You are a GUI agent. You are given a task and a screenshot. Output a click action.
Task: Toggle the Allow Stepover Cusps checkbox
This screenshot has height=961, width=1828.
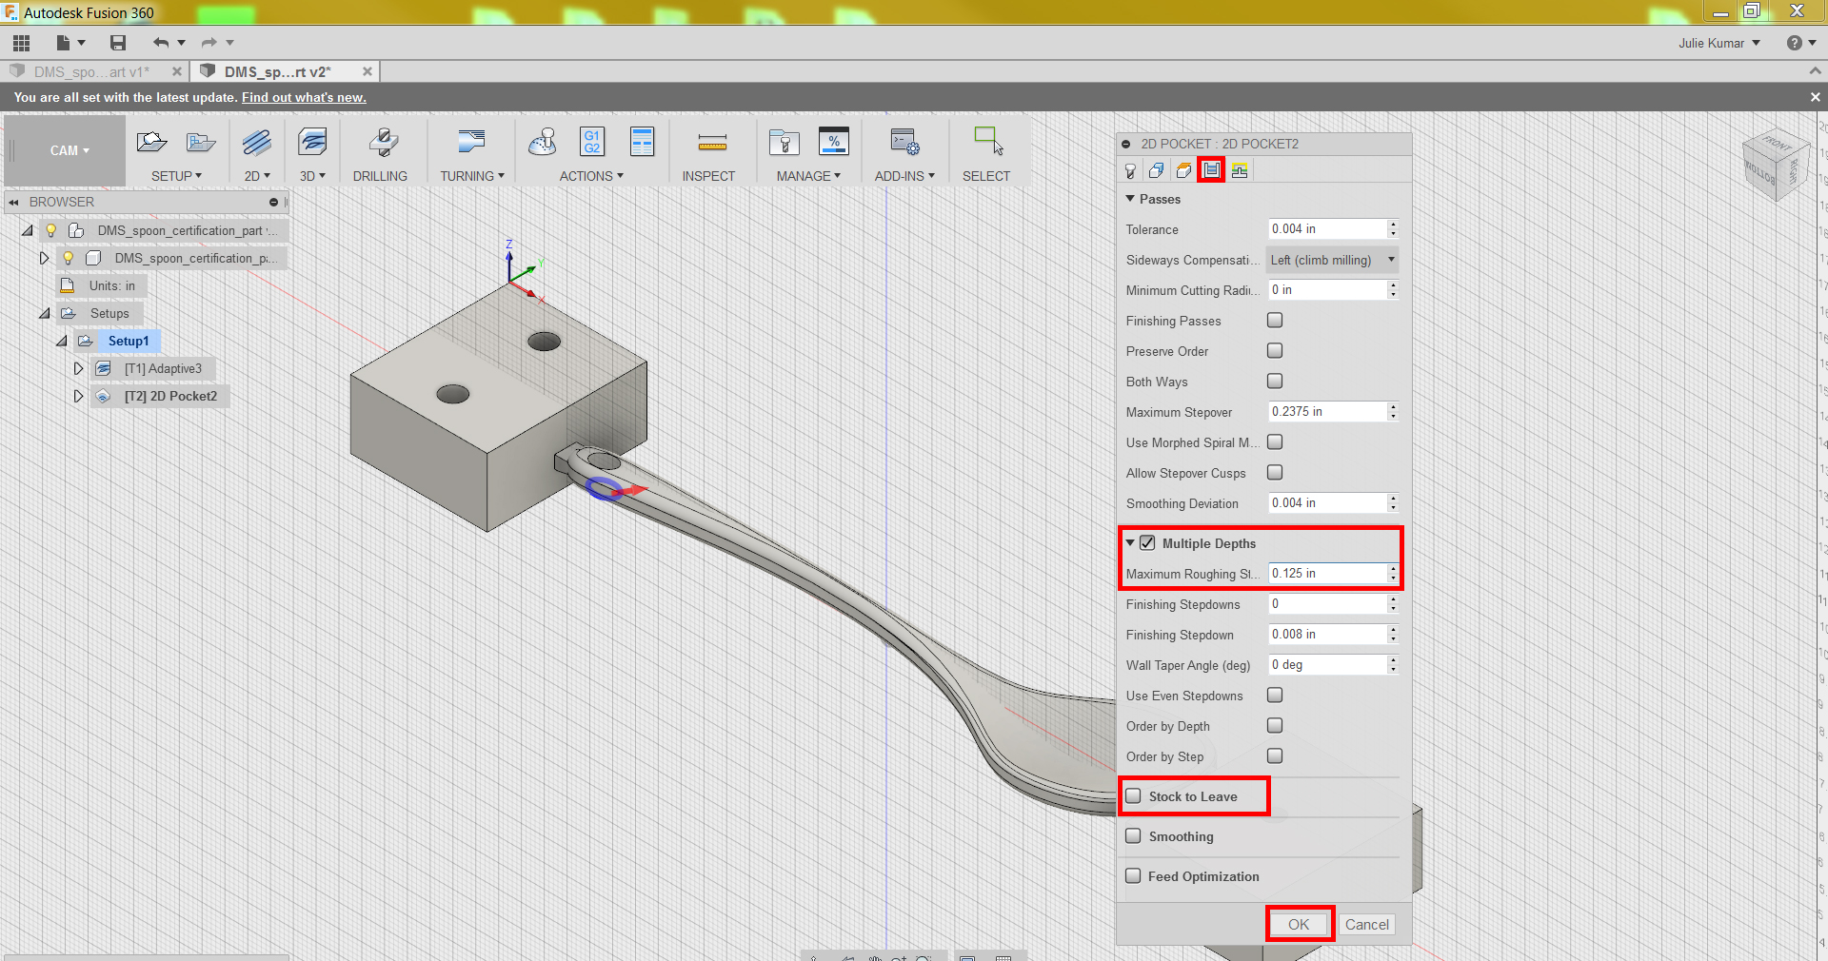point(1275,473)
